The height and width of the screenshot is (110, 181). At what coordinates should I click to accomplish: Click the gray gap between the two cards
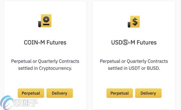pyautogui.click(x=89, y=52)
